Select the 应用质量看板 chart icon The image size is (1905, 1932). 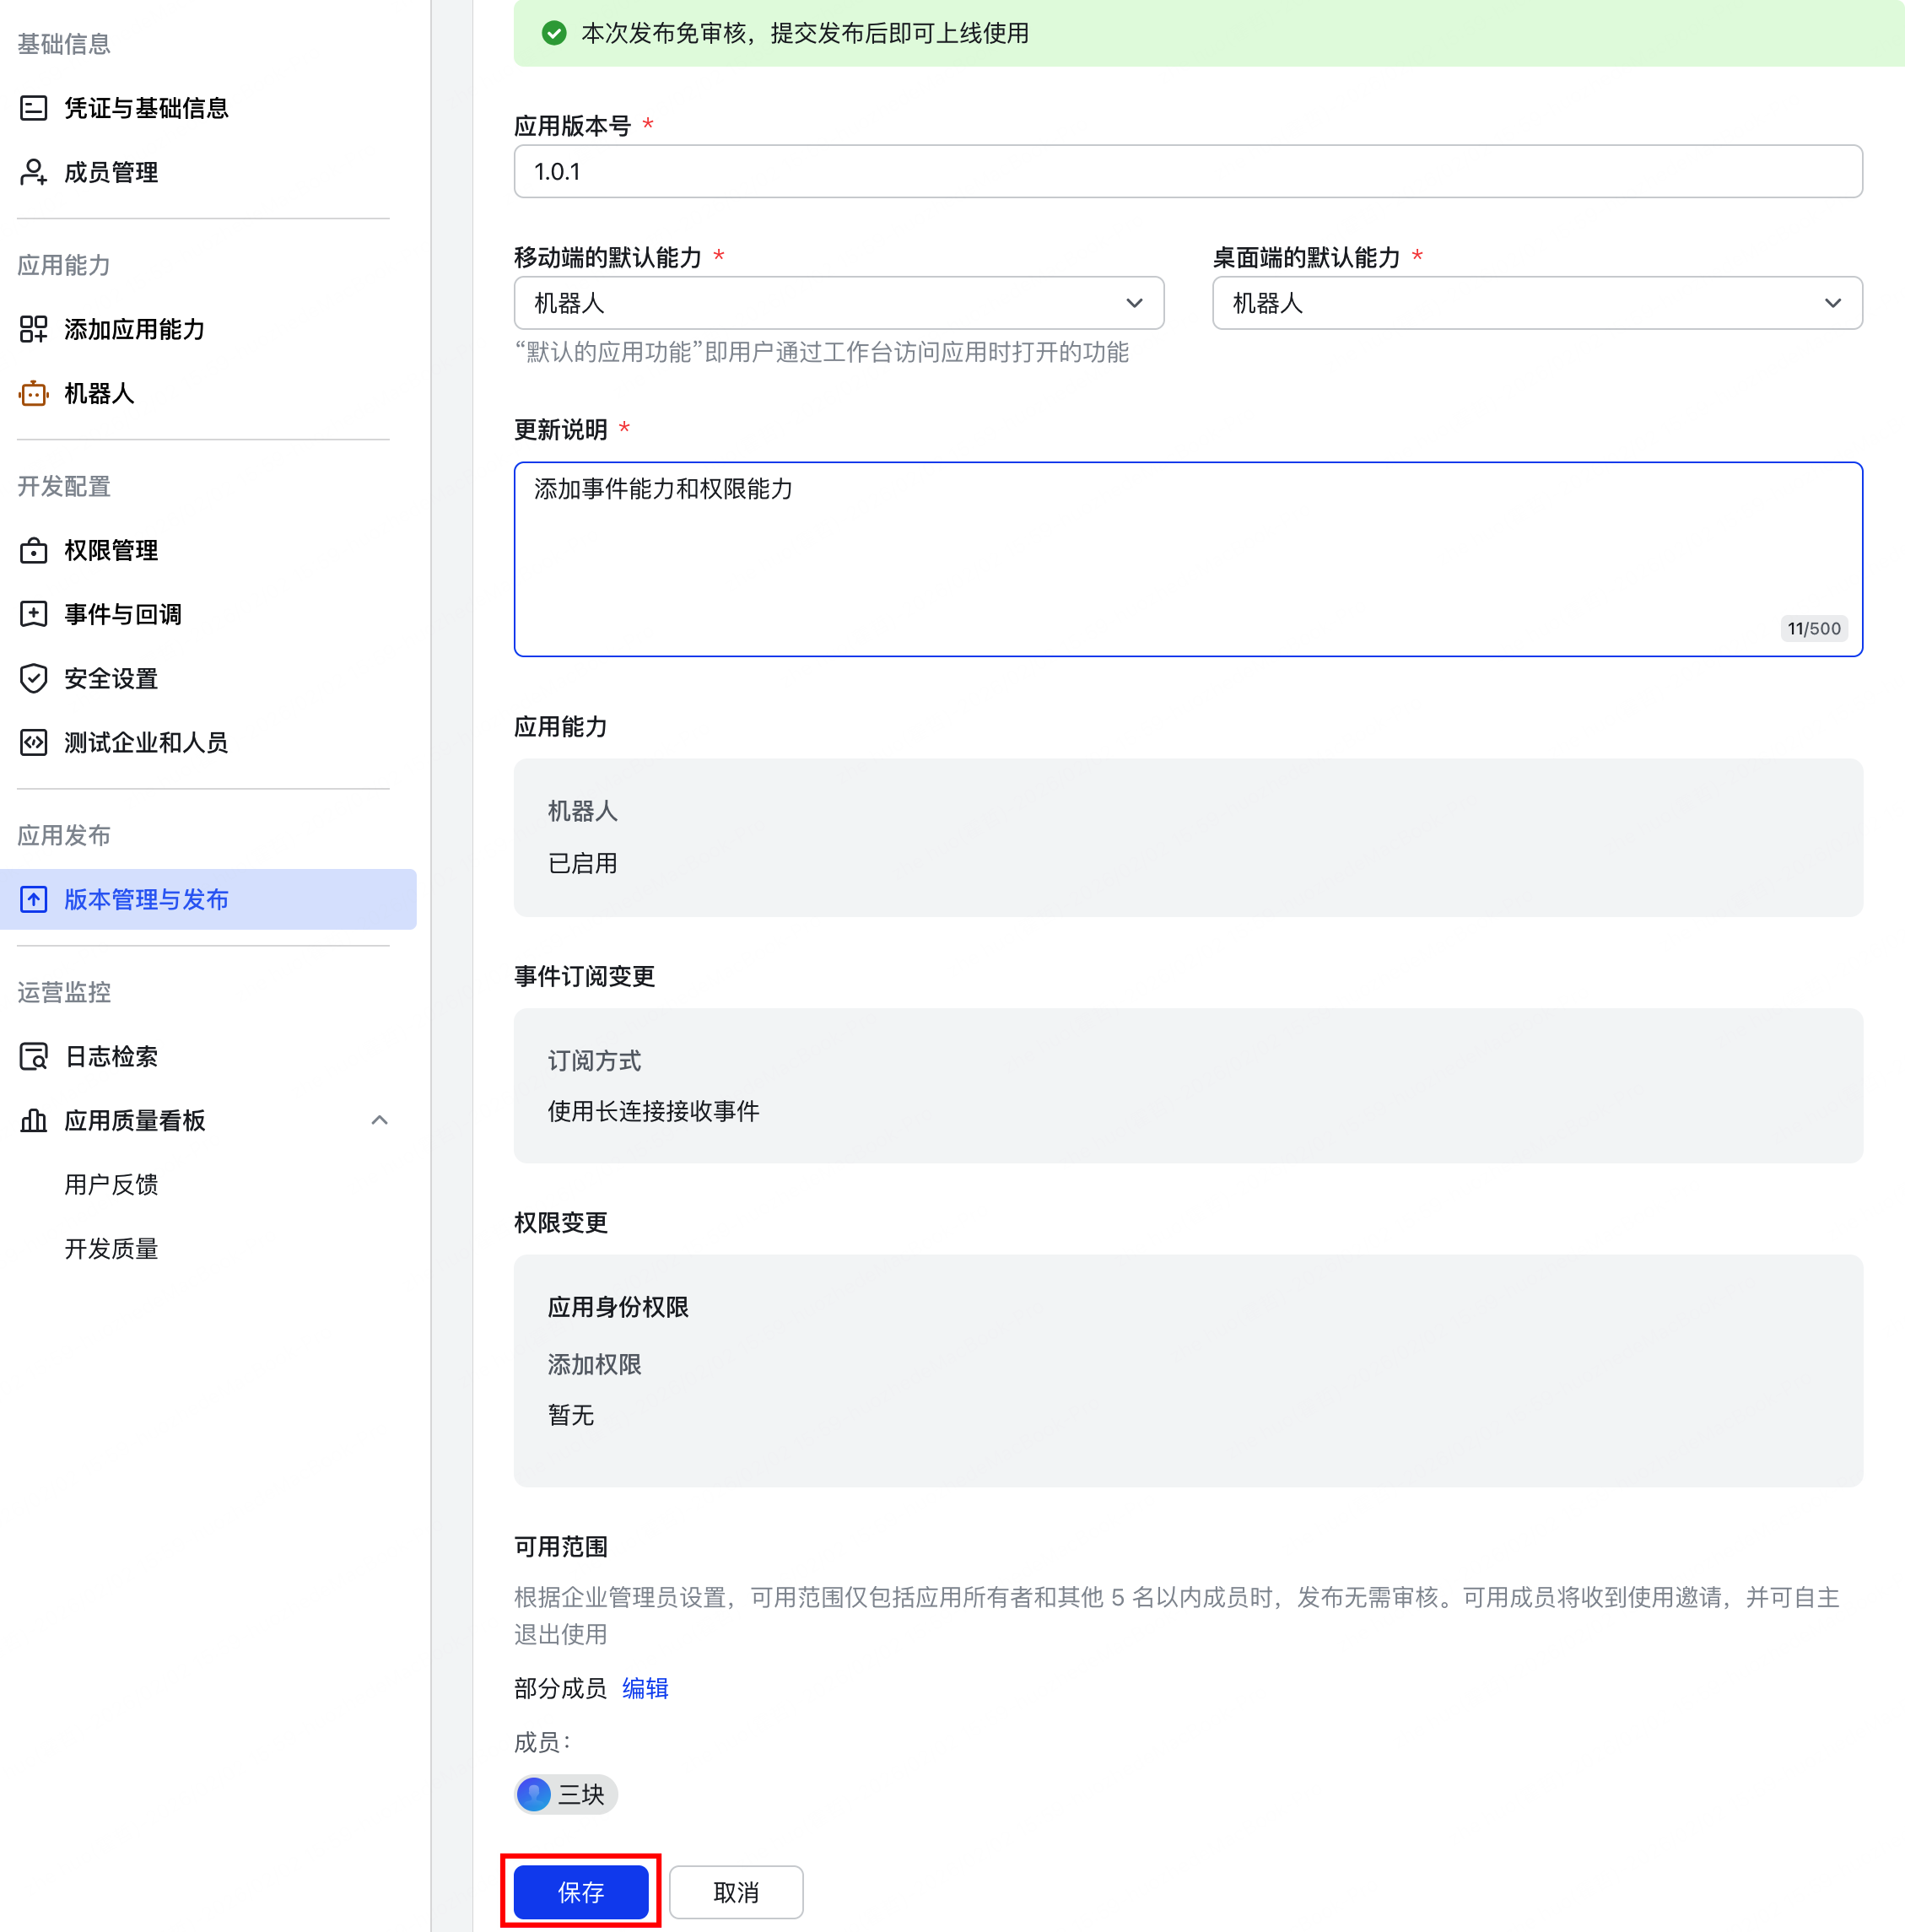(33, 1120)
